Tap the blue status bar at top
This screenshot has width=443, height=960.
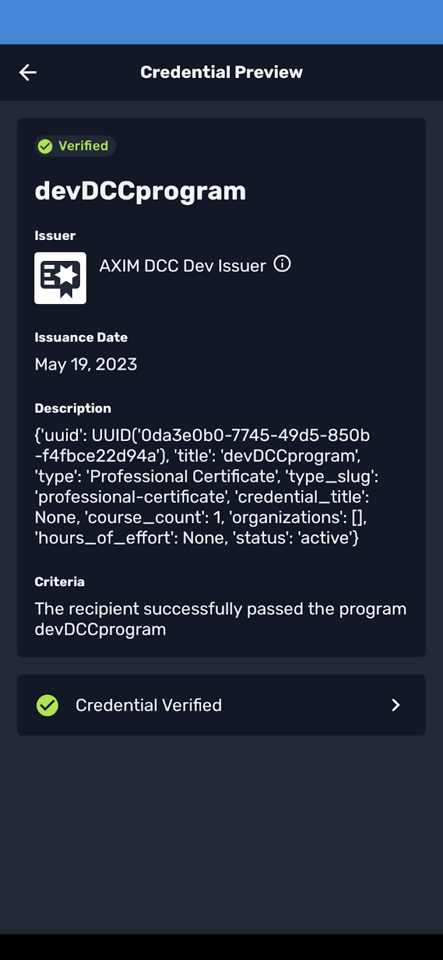[x=221, y=22]
